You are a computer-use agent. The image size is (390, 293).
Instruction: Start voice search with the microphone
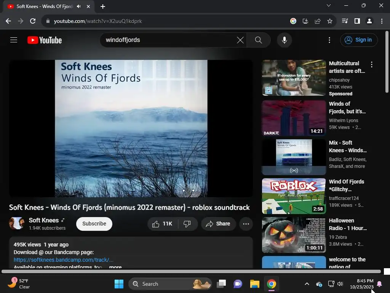[284, 40]
